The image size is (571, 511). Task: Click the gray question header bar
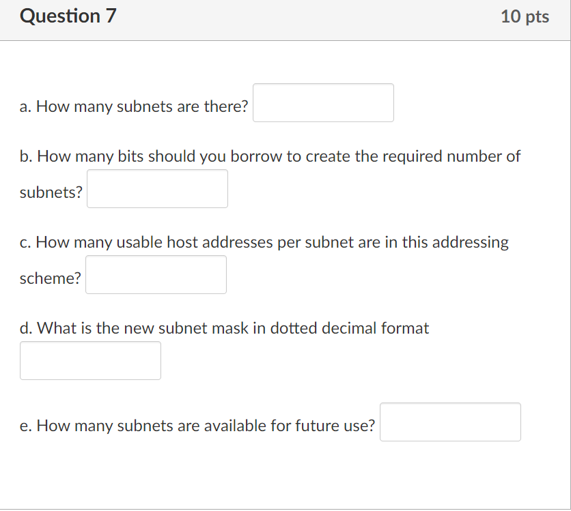coord(285,20)
